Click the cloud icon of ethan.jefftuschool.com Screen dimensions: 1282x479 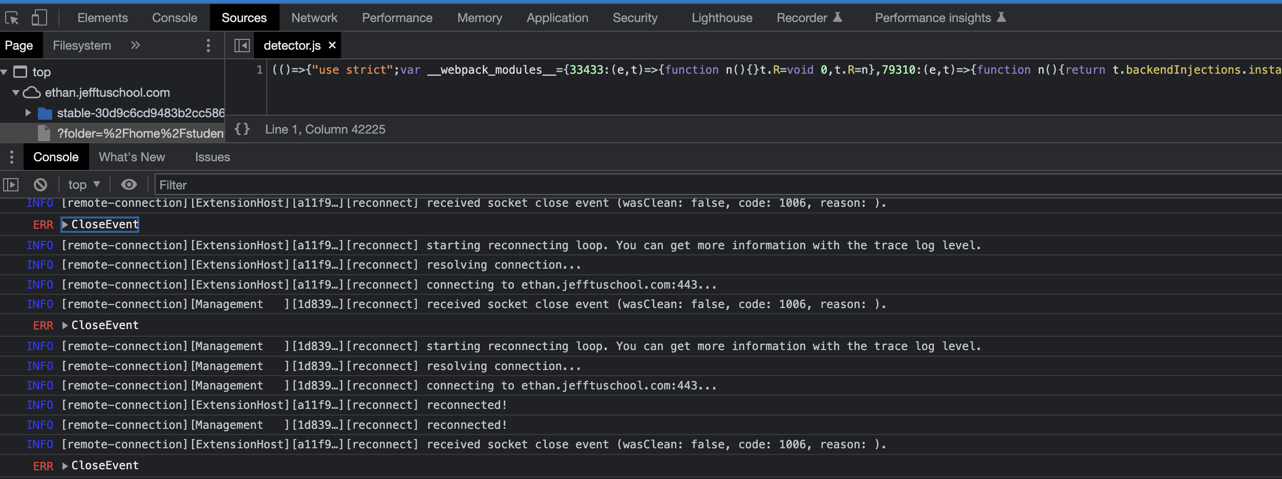(x=32, y=93)
